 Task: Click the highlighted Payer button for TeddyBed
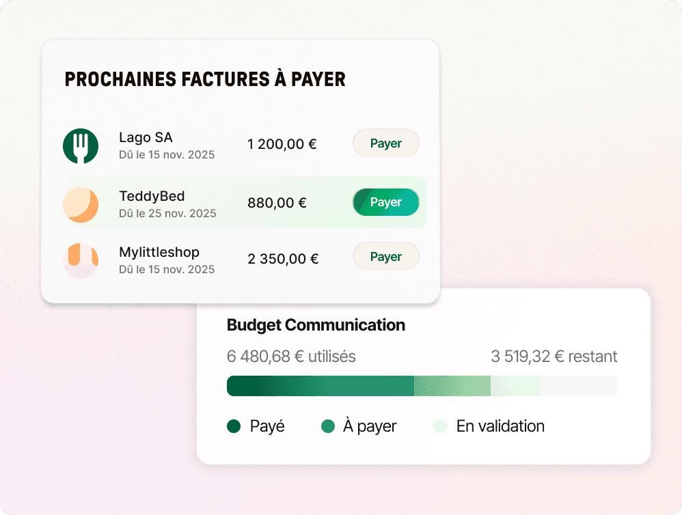click(385, 202)
